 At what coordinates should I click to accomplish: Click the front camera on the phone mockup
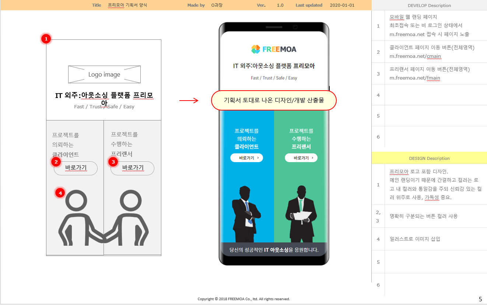(295, 27)
